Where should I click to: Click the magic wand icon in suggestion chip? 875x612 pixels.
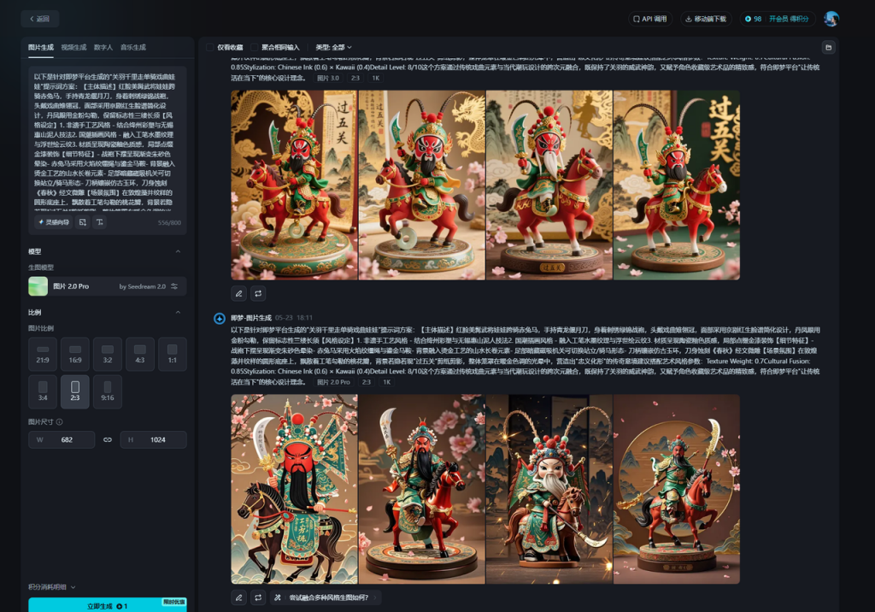278,597
